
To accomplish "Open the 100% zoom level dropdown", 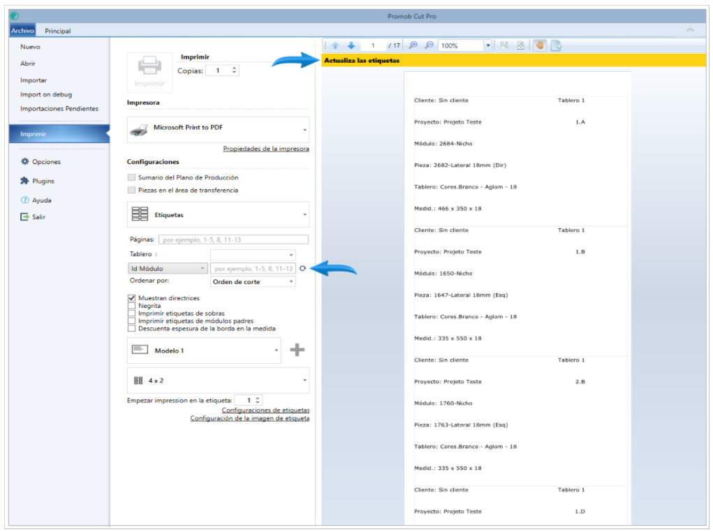I will tap(488, 45).
